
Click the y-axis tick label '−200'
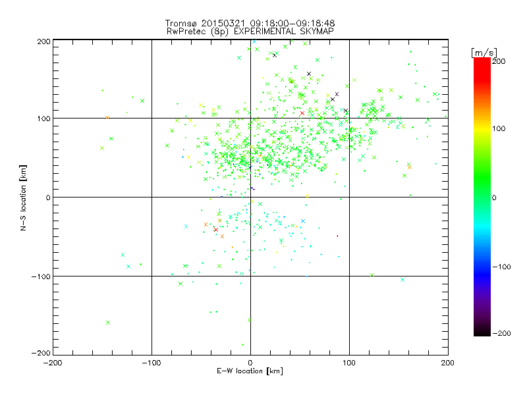pyautogui.click(x=41, y=353)
